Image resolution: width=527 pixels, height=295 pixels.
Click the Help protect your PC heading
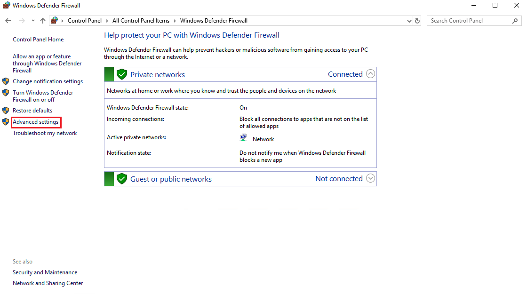pos(192,35)
